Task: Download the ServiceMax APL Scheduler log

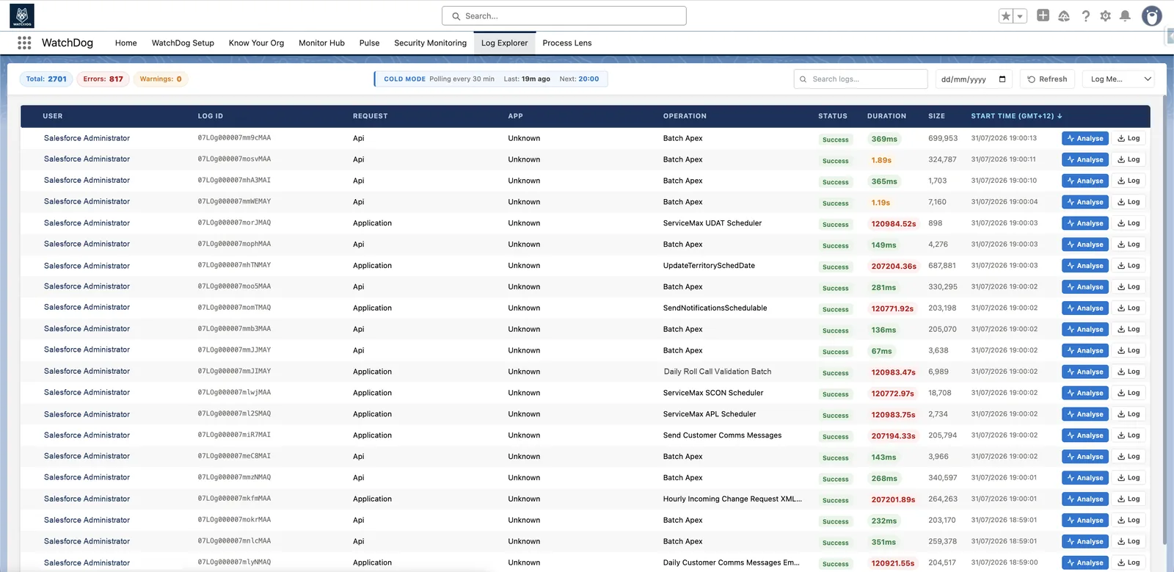Action: pos(1129,415)
